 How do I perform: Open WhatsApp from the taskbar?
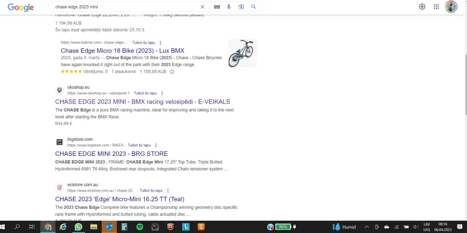click(x=78, y=227)
